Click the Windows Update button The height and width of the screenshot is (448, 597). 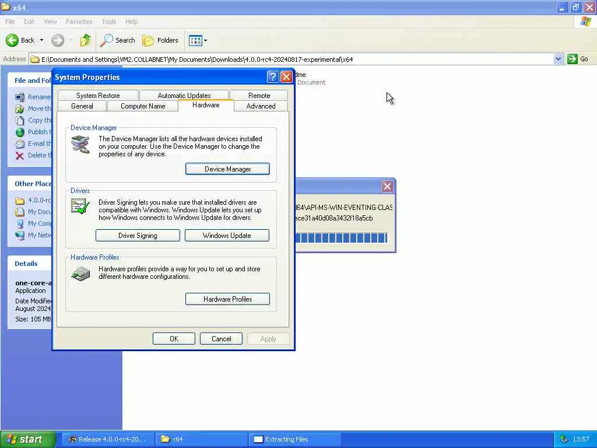[227, 236]
